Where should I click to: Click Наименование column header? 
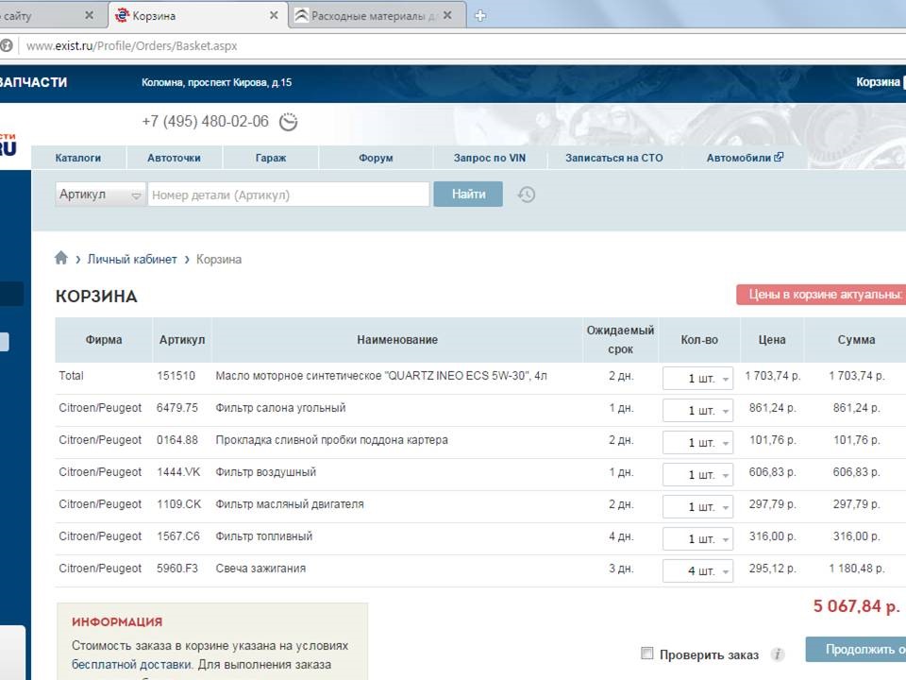point(397,340)
